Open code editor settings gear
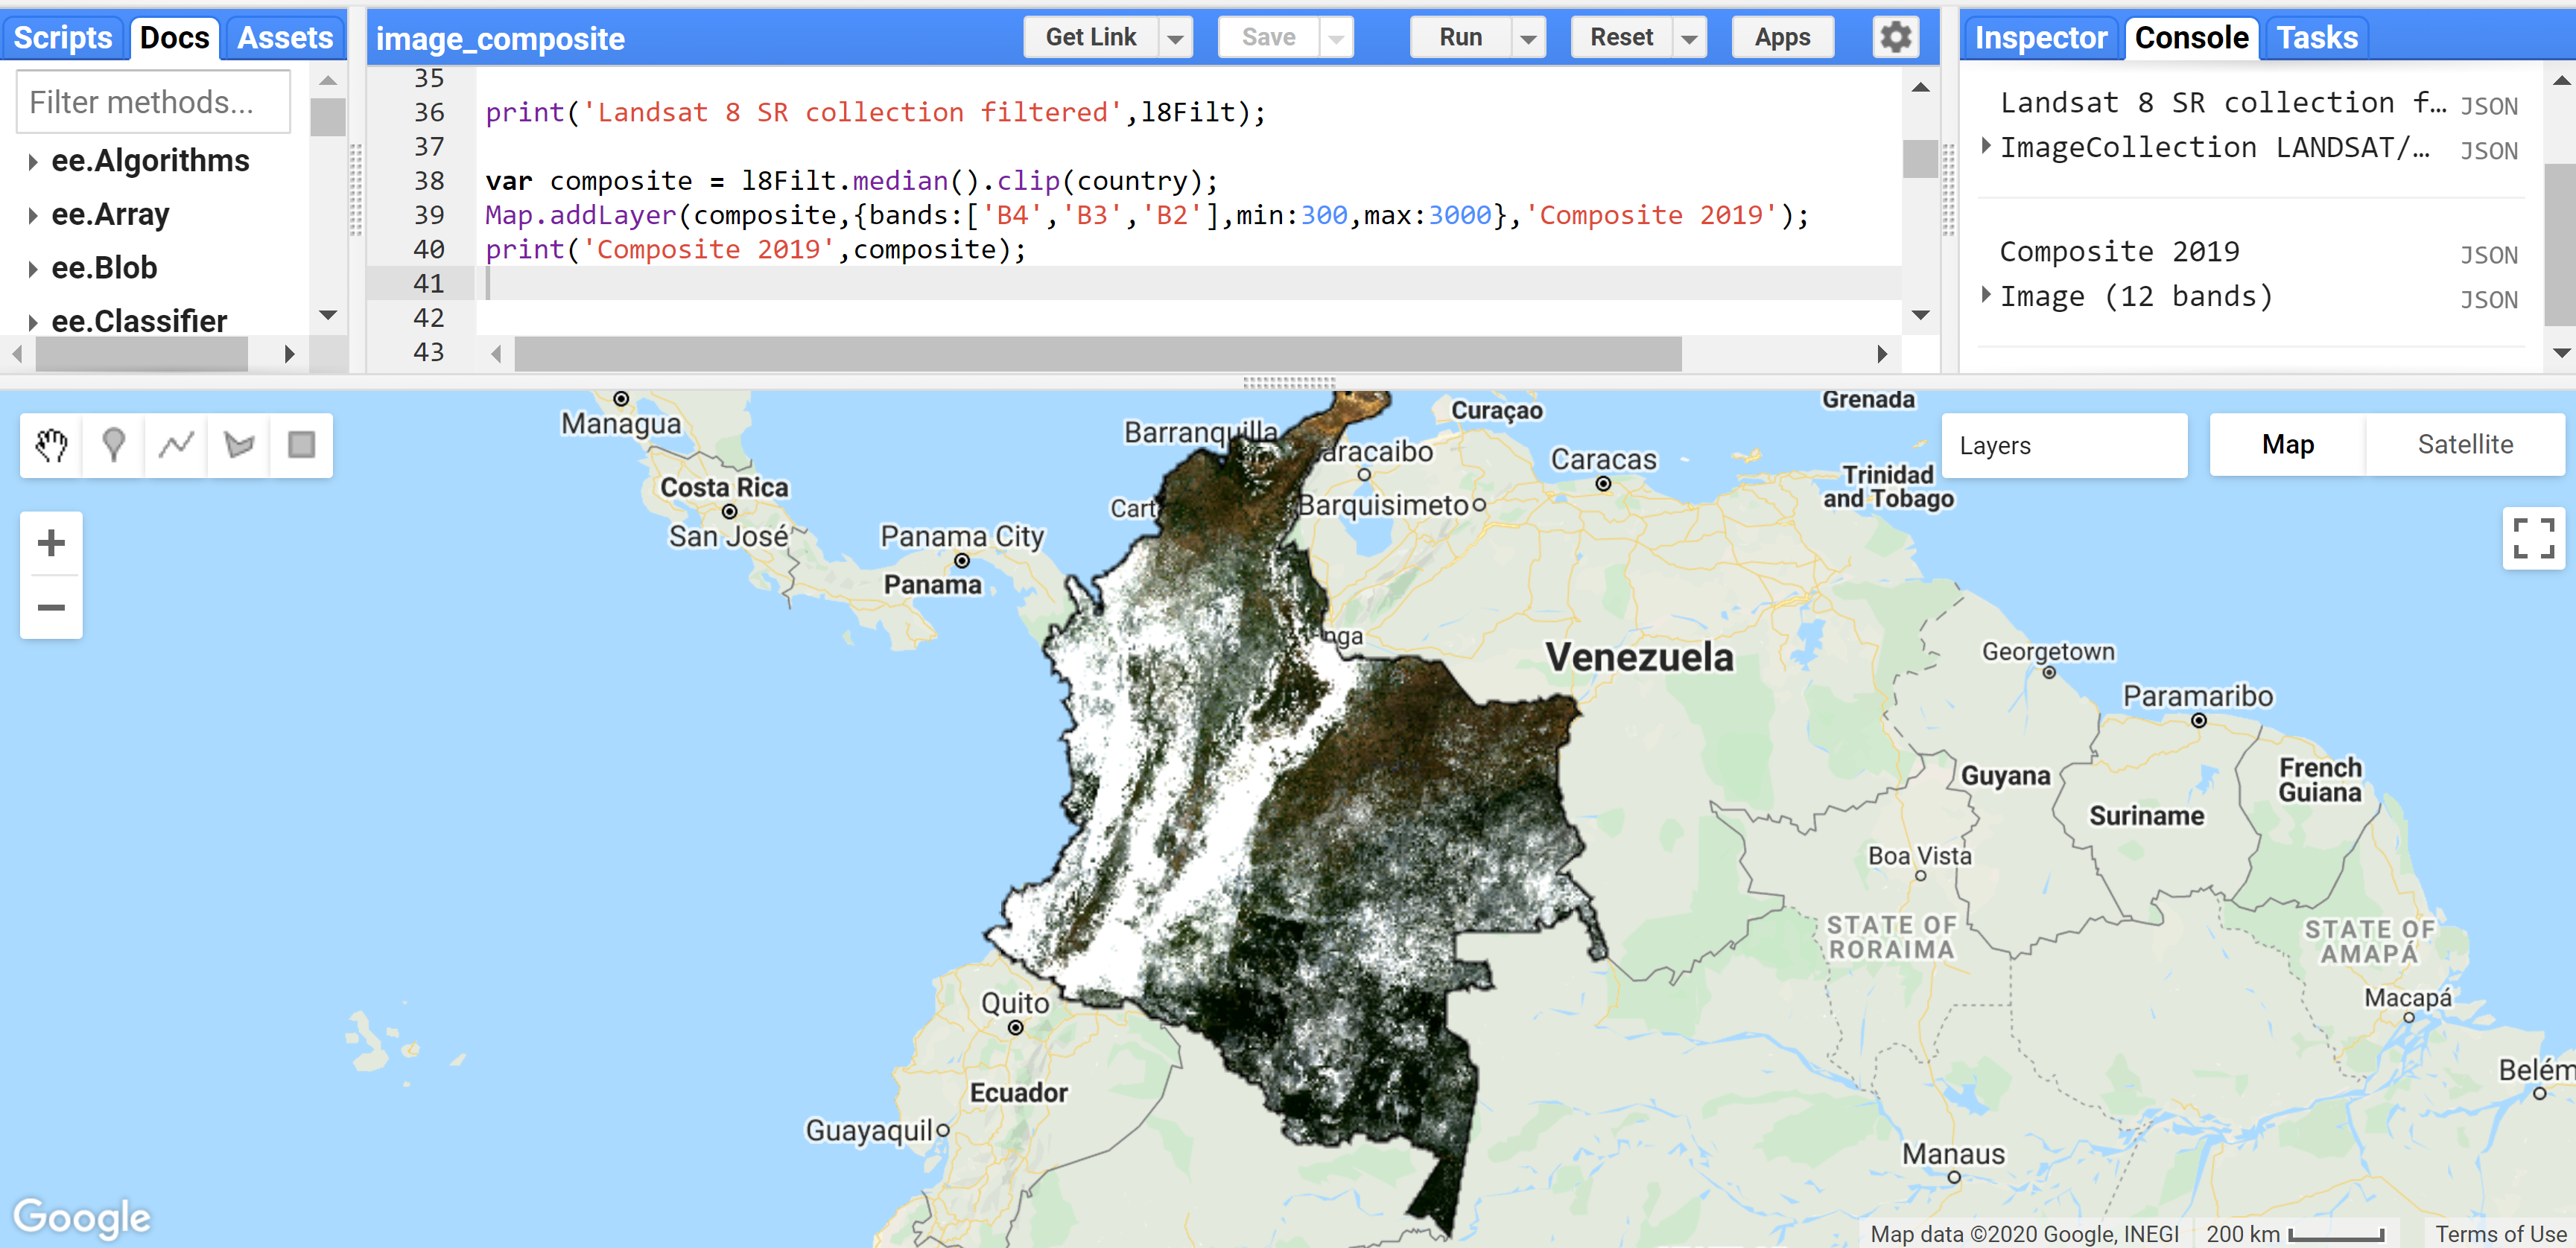 [1895, 37]
